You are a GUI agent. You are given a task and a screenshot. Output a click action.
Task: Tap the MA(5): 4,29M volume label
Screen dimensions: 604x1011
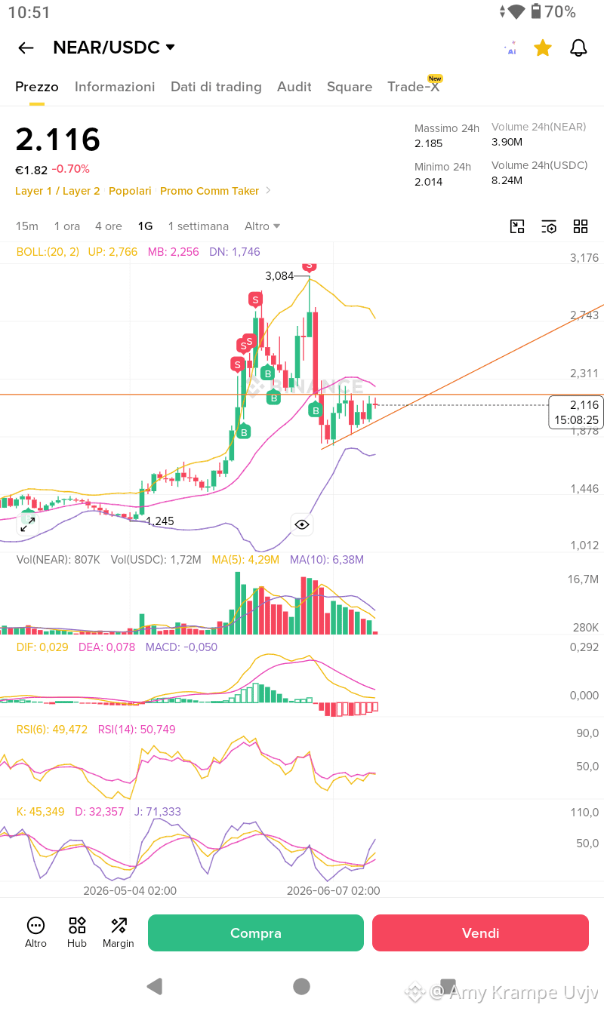point(245,560)
